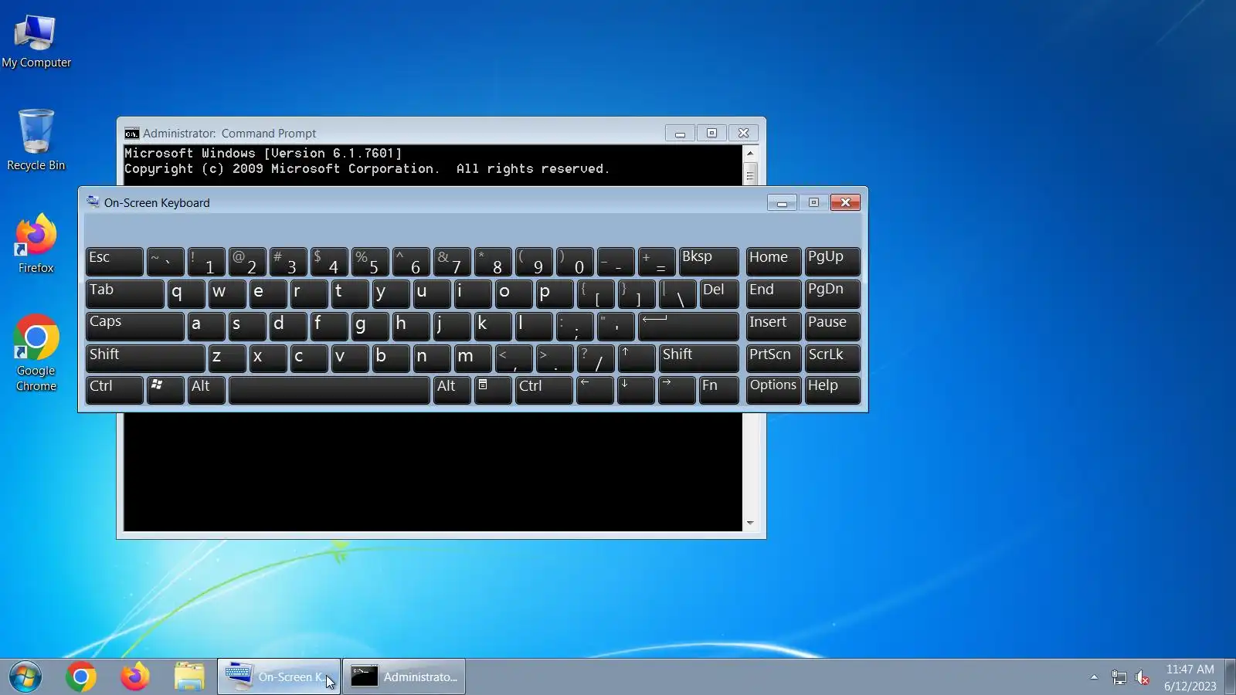Click the Tab key on the keyboard
Viewport: 1236px width, 695px height.
pos(125,294)
